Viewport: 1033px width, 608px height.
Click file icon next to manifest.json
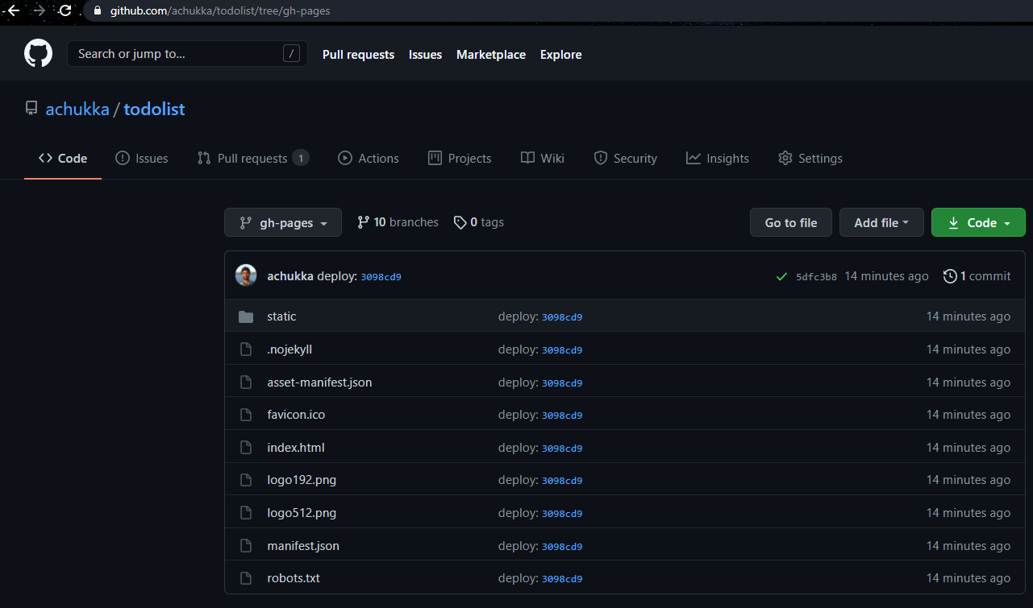(x=246, y=546)
